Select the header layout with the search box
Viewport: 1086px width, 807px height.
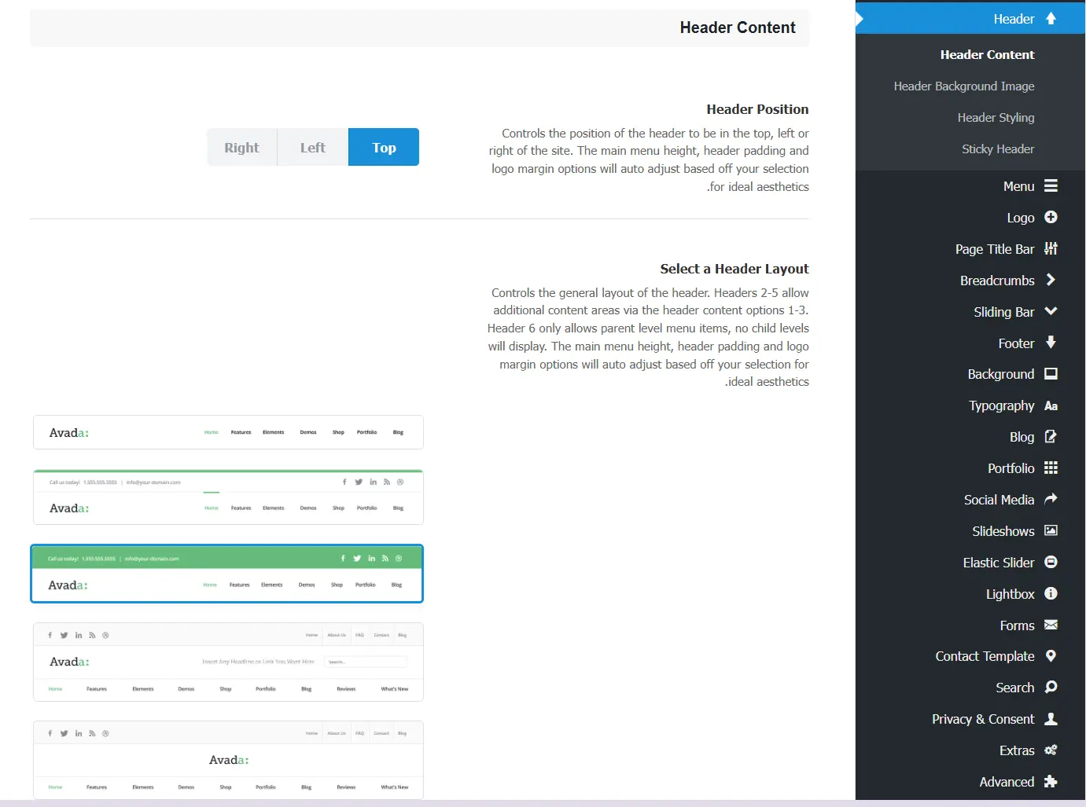click(228, 662)
